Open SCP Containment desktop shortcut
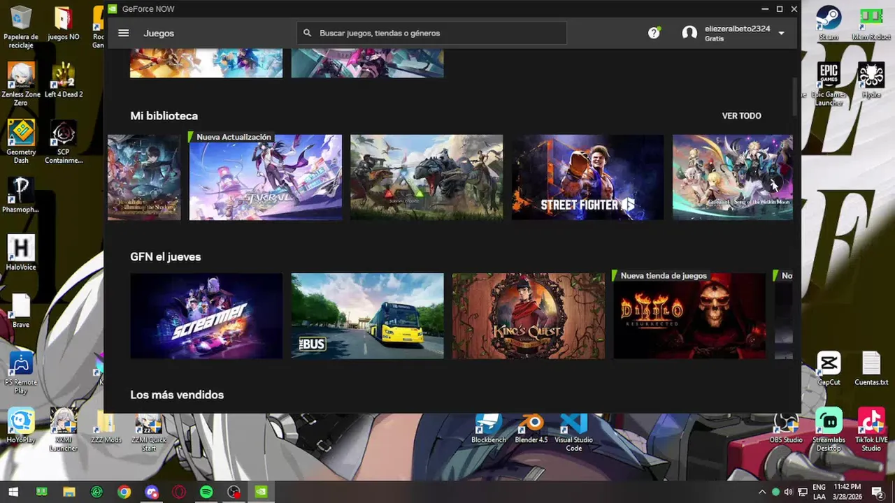Image resolution: width=895 pixels, height=503 pixels. point(64,142)
